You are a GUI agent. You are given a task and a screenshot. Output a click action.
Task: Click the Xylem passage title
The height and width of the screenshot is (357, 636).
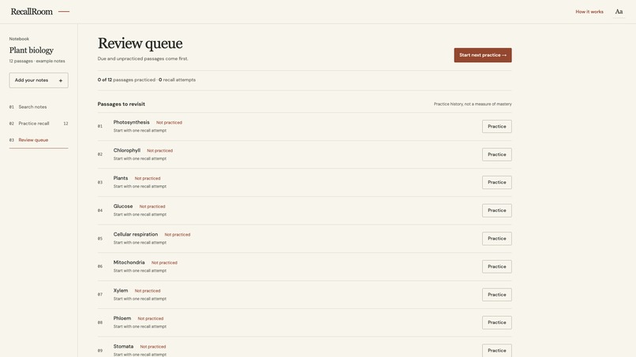click(121, 291)
